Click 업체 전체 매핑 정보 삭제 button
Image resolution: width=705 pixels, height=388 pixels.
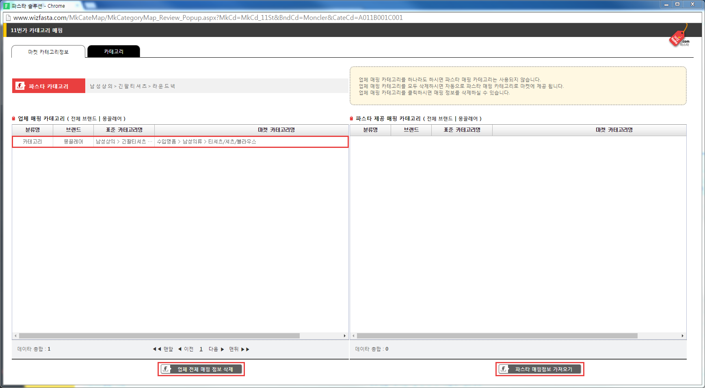[x=201, y=369]
